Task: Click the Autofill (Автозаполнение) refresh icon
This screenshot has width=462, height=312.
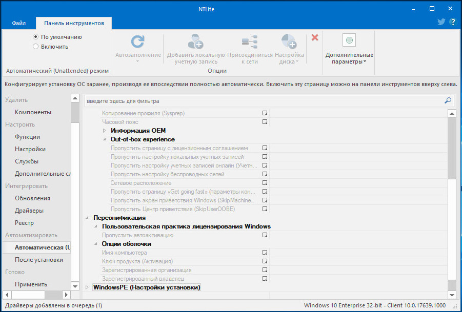Action: [137, 41]
